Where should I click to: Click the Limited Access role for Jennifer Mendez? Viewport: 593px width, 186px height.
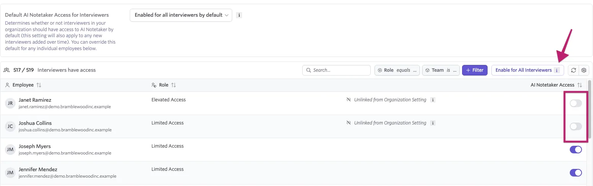tap(167, 169)
